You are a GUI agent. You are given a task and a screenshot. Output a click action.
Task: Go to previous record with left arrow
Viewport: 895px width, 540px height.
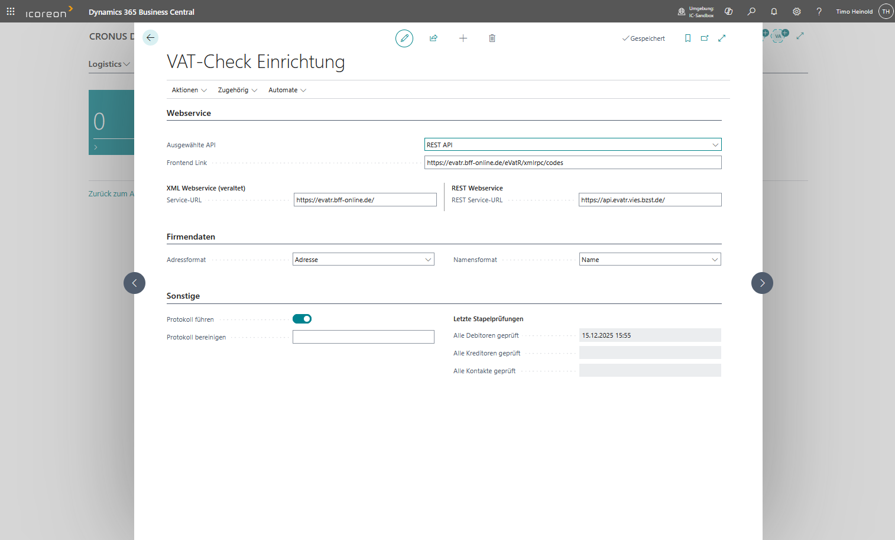[x=134, y=283]
